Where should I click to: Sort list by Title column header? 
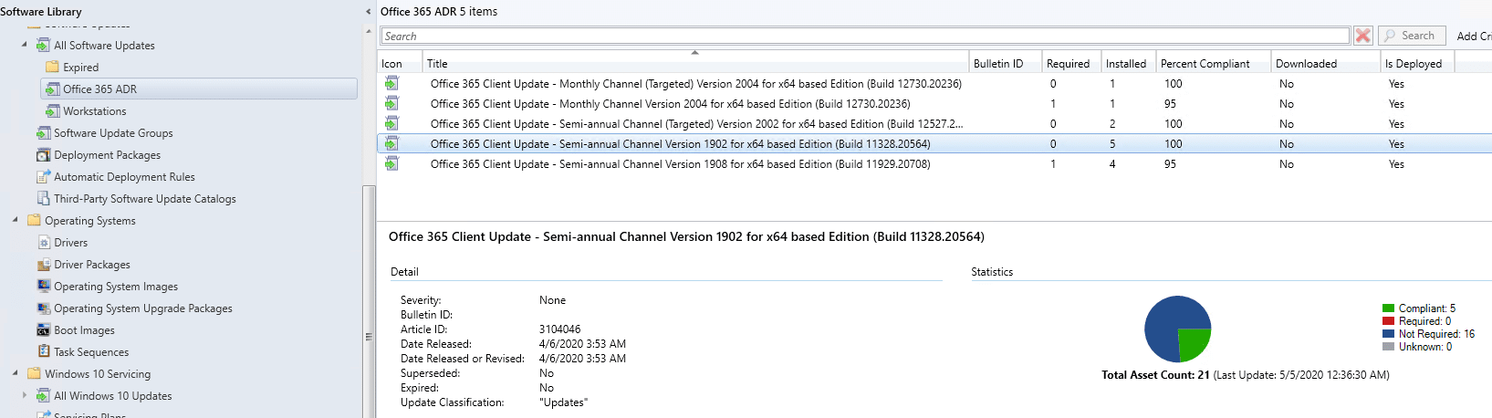coord(694,64)
